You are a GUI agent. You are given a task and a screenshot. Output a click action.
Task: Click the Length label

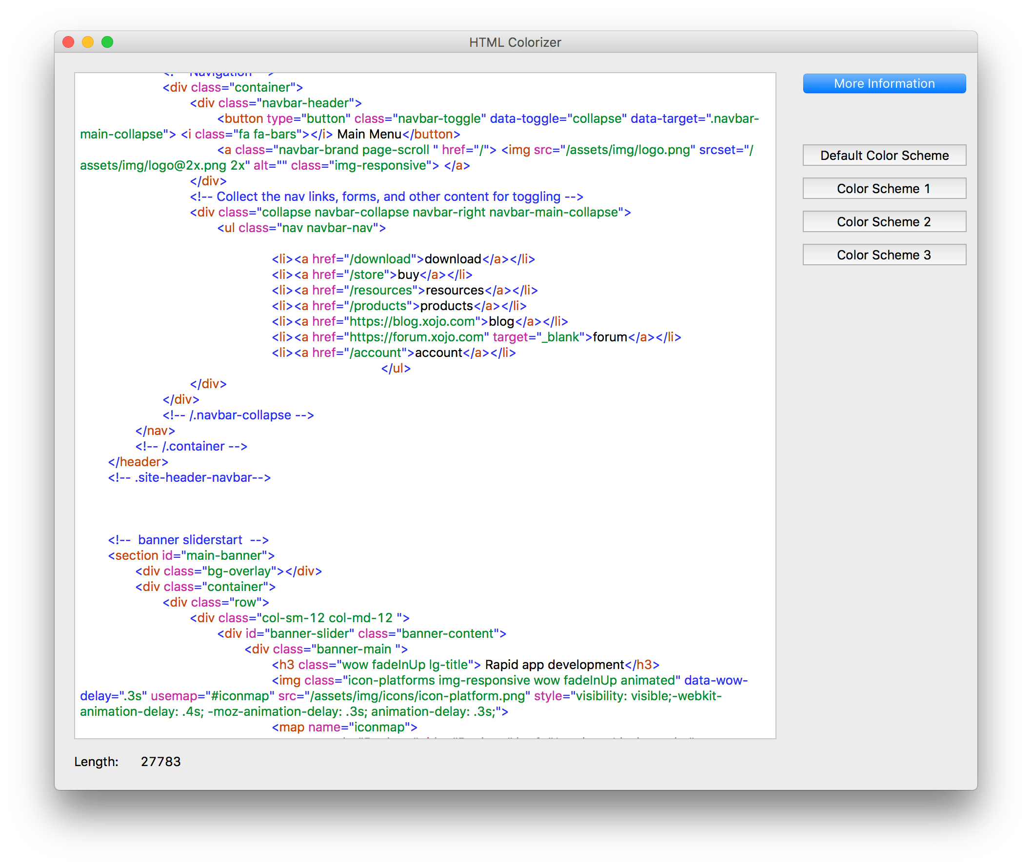click(97, 761)
